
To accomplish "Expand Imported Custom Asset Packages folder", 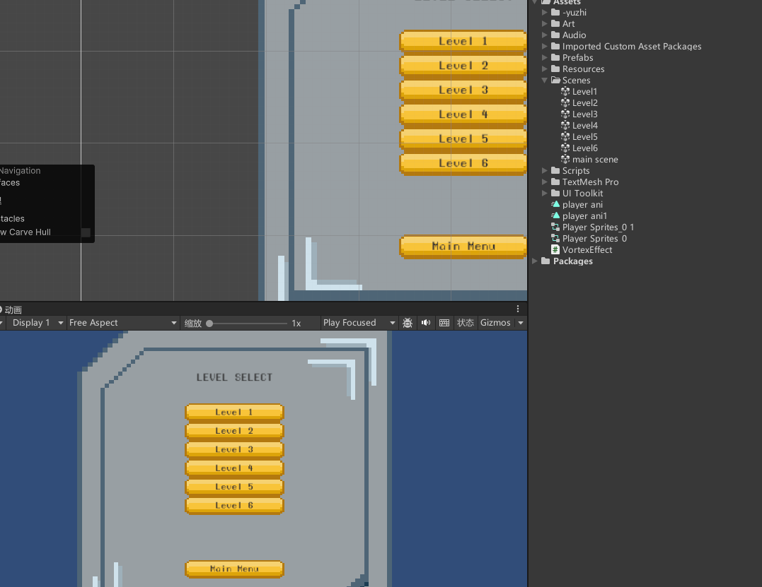I will point(545,46).
